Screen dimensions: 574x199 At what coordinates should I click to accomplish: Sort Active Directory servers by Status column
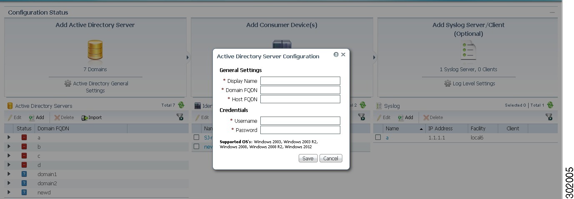pos(24,129)
